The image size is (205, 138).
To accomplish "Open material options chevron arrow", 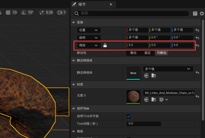I will tap(167, 100).
